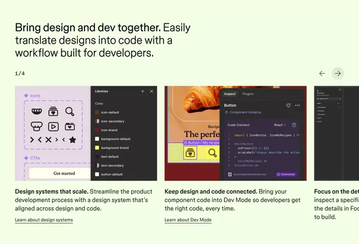359x244 pixels.
Task: Click the Connected status badge
Action: [286, 174]
